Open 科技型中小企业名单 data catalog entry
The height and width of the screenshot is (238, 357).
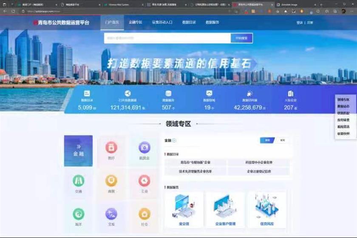click(259, 162)
